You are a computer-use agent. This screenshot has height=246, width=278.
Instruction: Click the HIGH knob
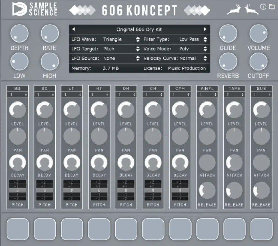(50, 61)
